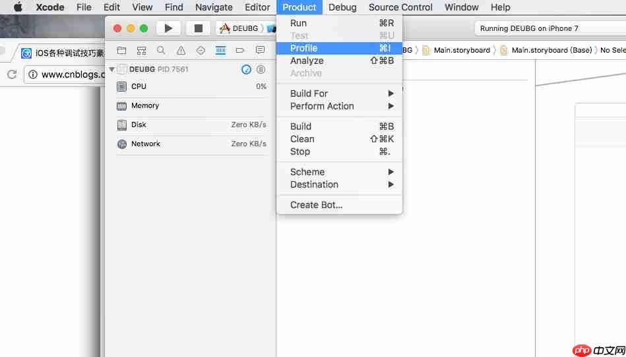Open the Find menu
This screenshot has width=626, height=357.
point(173,7)
